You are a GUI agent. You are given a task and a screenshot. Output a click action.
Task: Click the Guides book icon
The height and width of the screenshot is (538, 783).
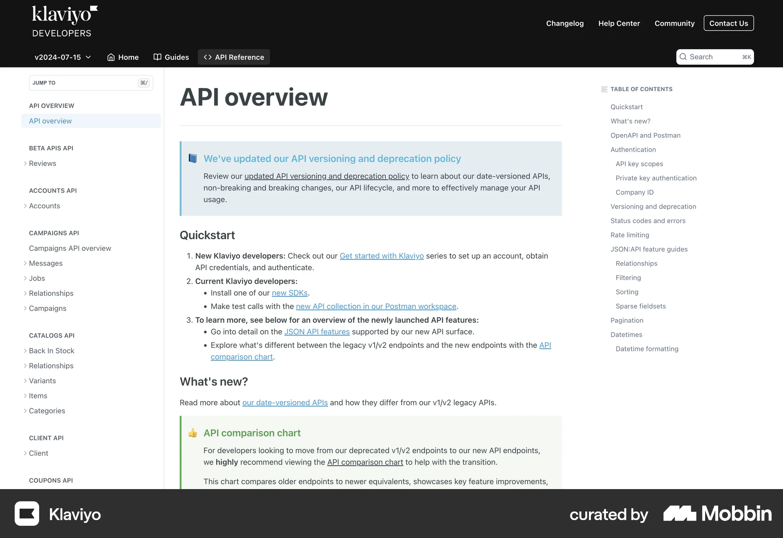click(157, 57)
